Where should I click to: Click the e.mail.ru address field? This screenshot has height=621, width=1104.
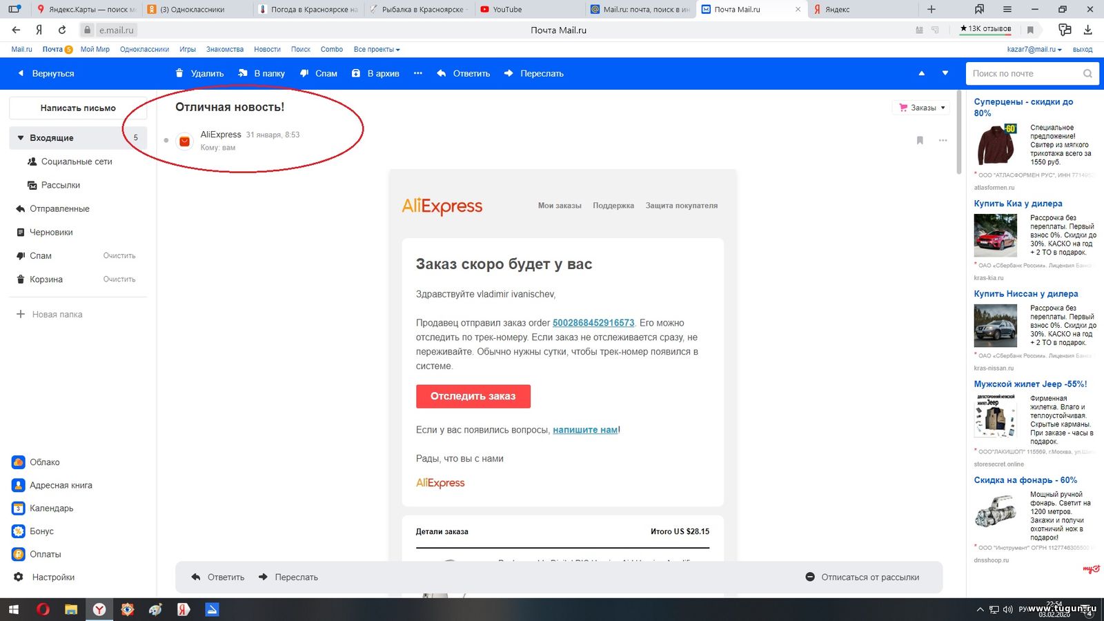pos(116,30)
